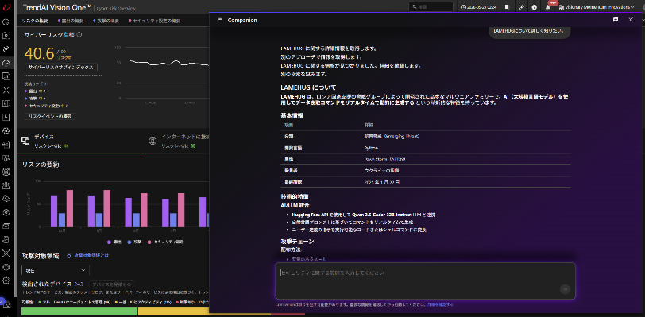Click the 243 detected devices count link
Image resolution: width=645 pixels, height=317 pixels.
tap(79, 284)
